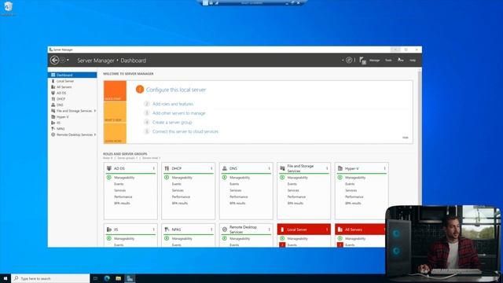This screenshot has width=503, height=283.
Task: Select File and Storage Services in sidebar
Action: (x=74, y=111)
